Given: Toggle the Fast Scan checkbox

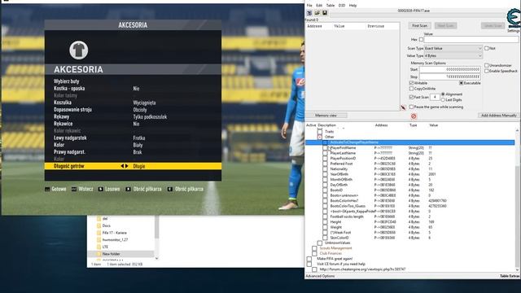Looking at the screenshot, I should point(411,97).
